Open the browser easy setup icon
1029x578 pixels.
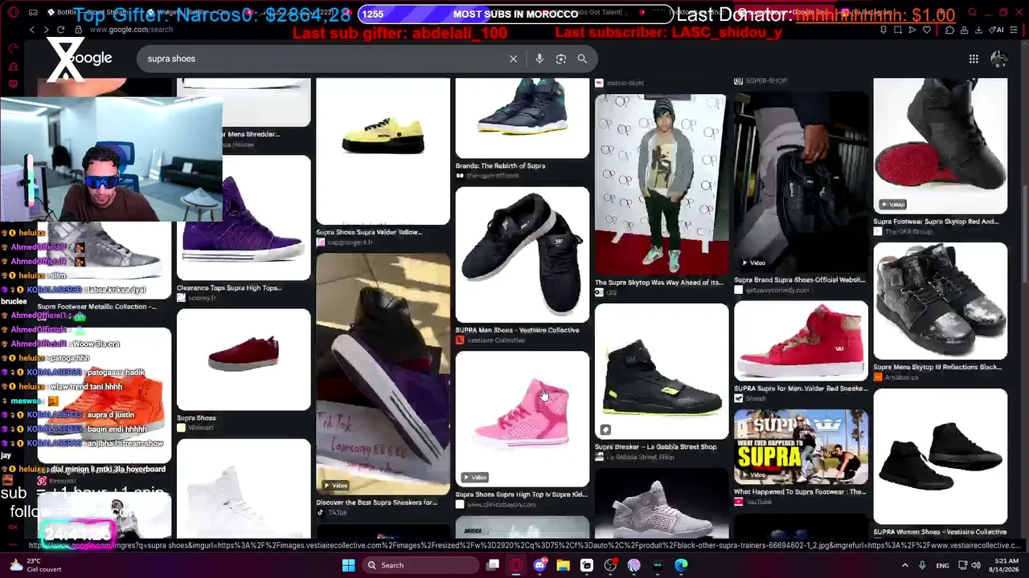pos(1015,30)
